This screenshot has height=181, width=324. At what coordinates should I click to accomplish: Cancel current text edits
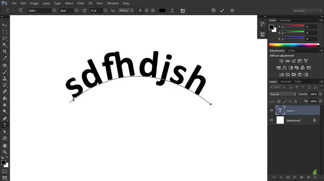click(213, 11)
